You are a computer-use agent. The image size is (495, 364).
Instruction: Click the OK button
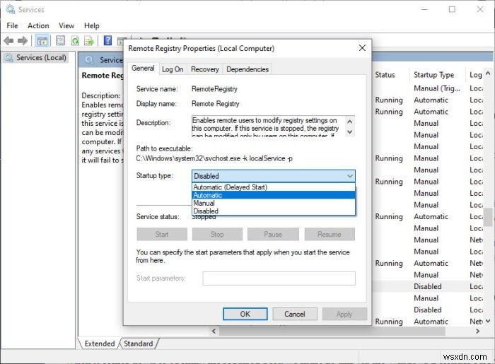coord(245,314)
